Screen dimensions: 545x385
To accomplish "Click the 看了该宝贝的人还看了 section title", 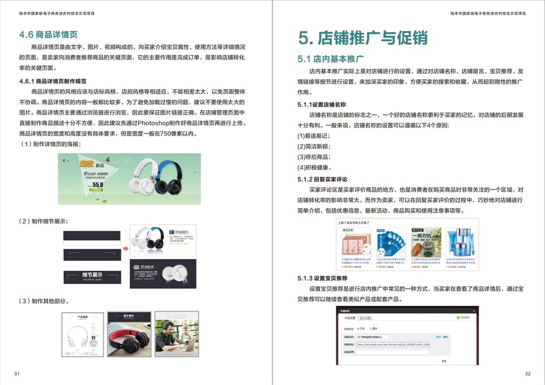I will tap(355, 222).
